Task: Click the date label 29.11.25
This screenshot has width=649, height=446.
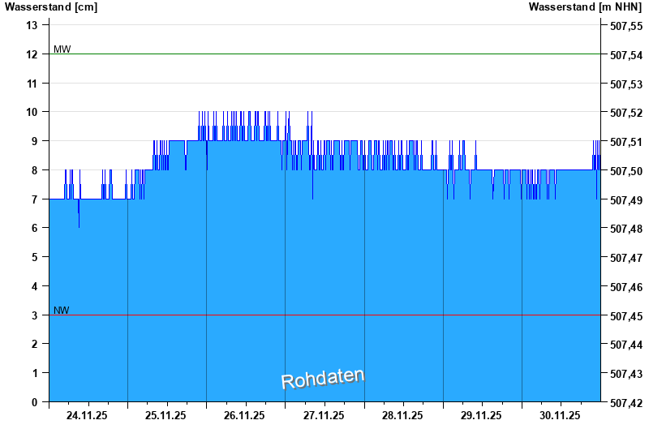Action: [x=481, y=415]
